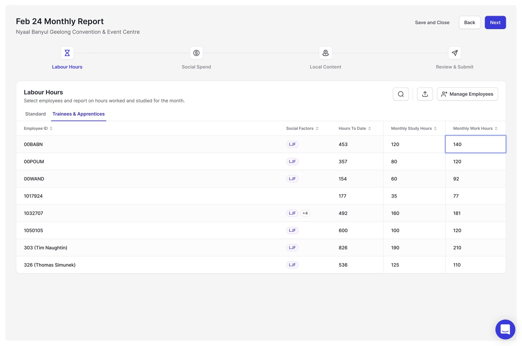Click hours to date 600

point(343,230)
